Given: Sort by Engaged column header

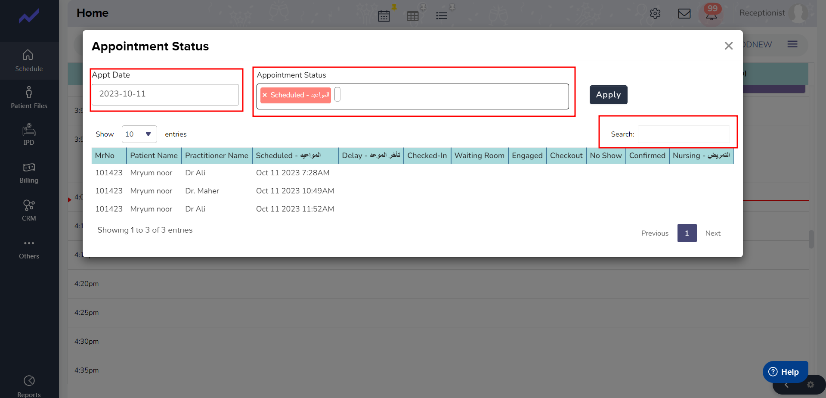Looking at the screenshot, I should click(527, 155).
